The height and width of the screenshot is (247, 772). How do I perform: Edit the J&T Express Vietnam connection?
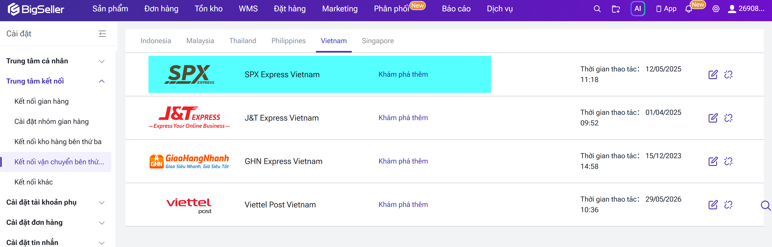point(713,118)
